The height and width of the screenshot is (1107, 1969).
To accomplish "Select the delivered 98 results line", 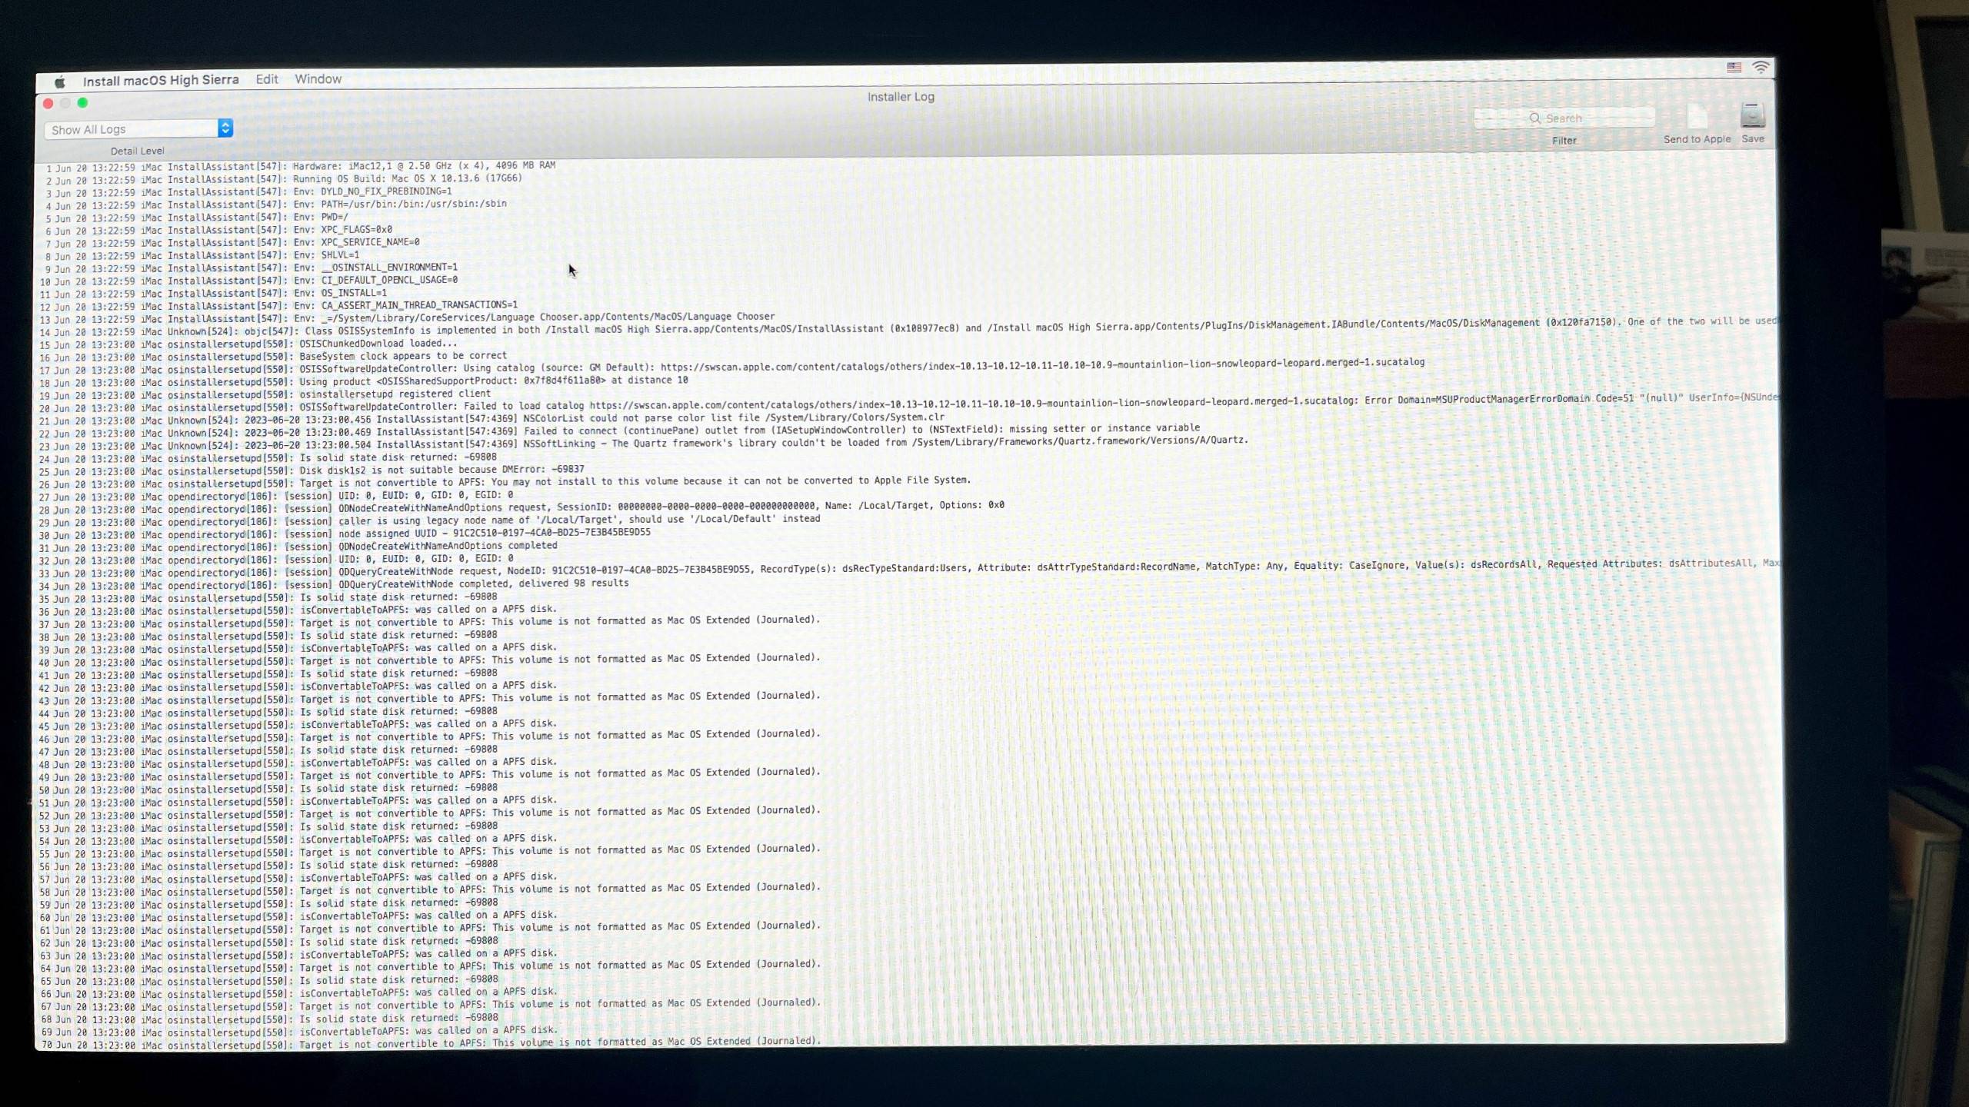I will point(335,585).
